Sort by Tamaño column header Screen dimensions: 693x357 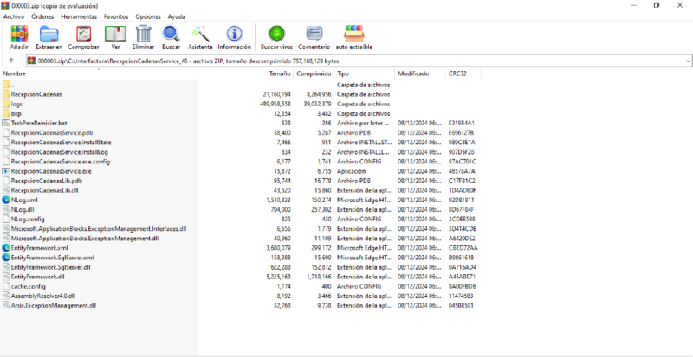pyautogui.click(x=245, y=73)
